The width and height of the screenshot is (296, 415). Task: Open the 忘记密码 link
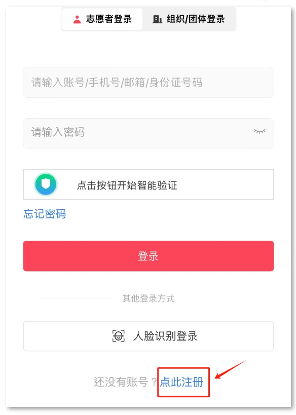45,214
